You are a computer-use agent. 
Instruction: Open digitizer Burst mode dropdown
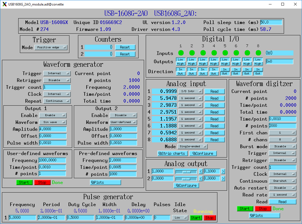point(283,146)
